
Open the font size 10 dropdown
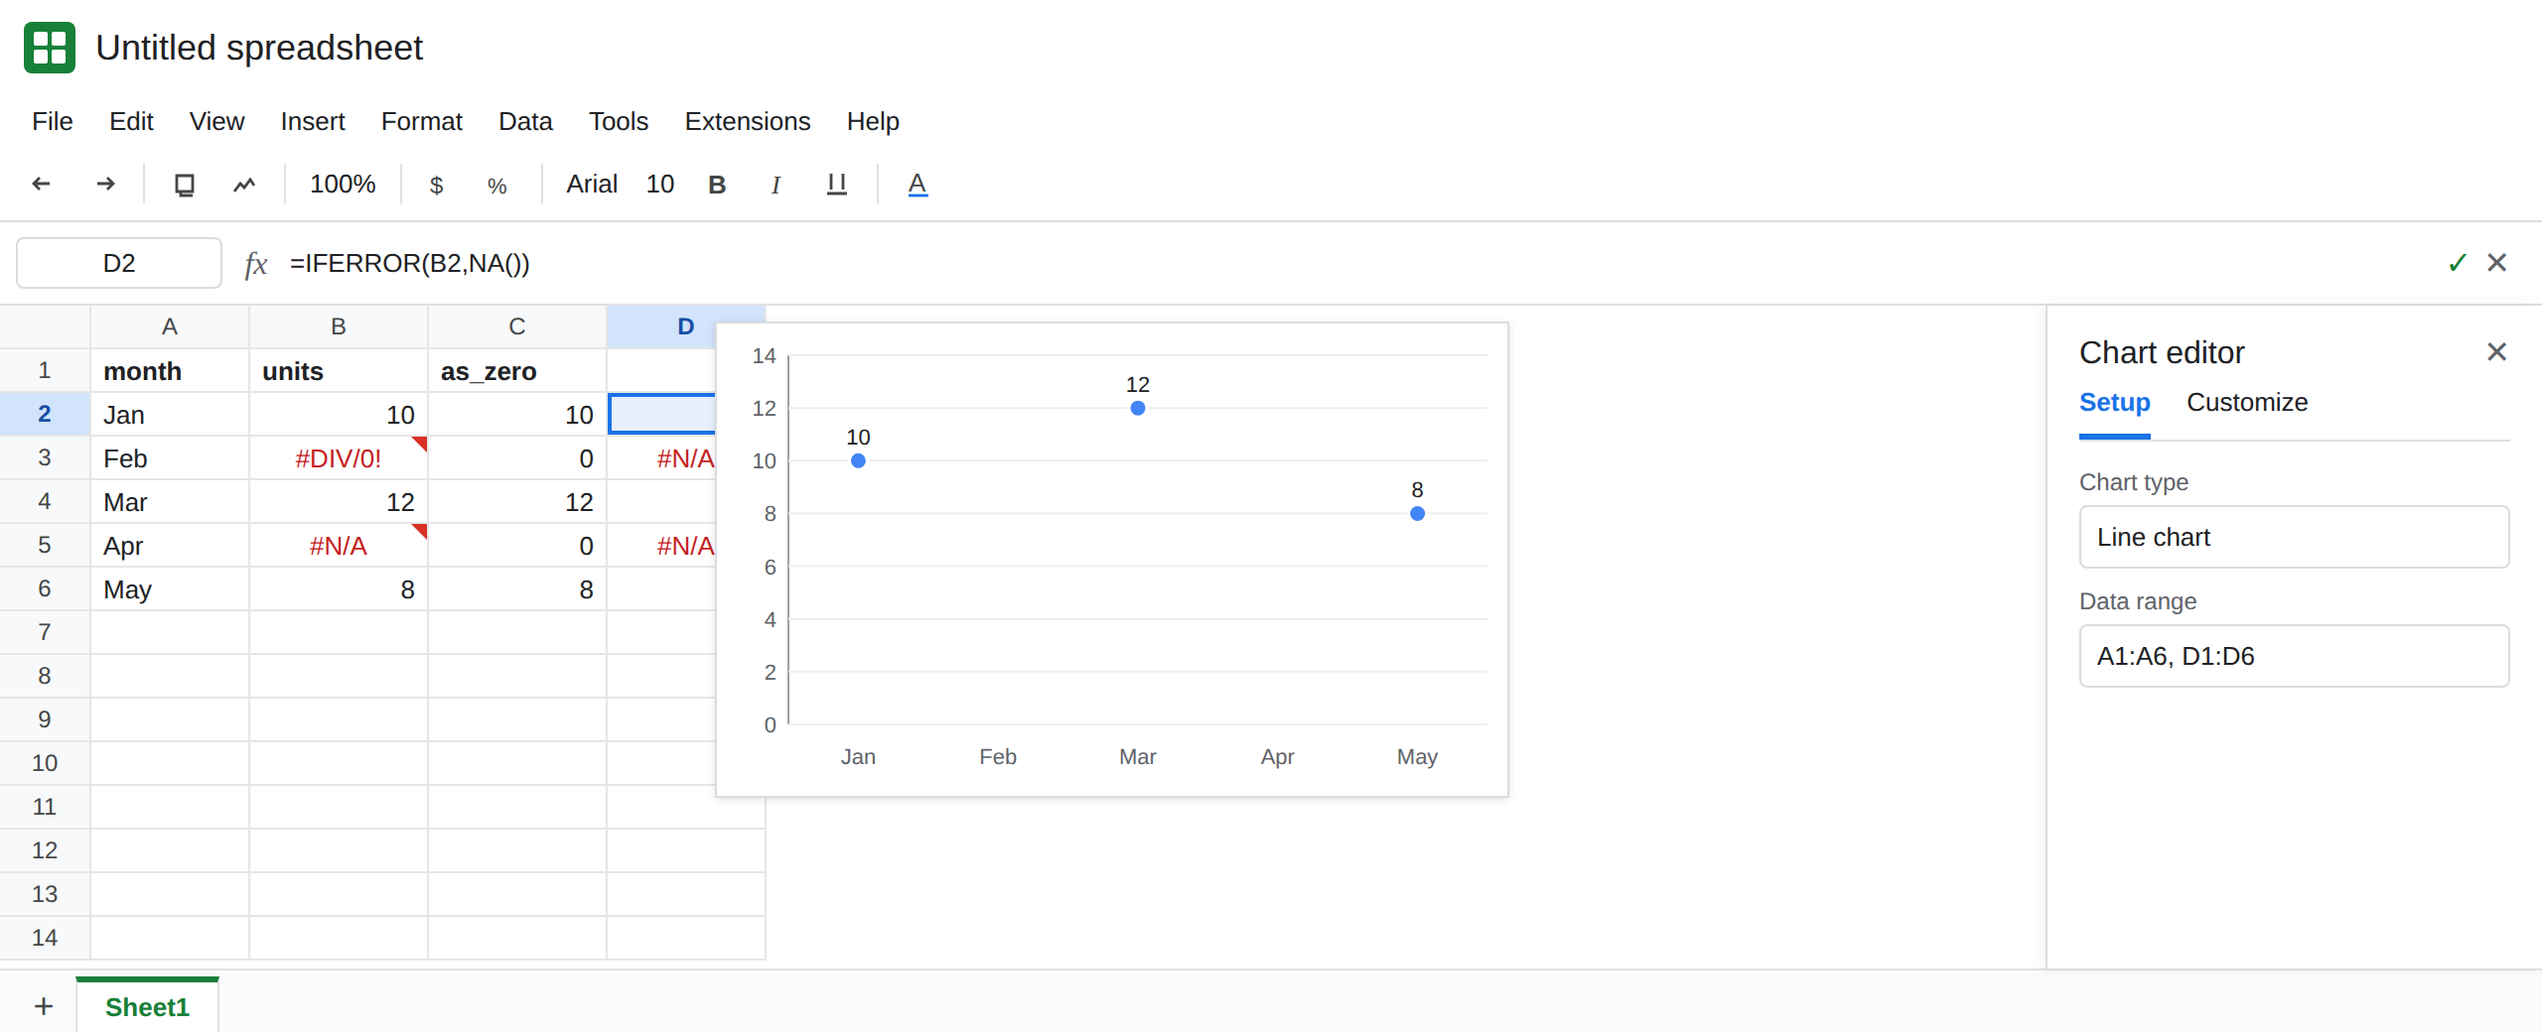(x=660, y=185)
